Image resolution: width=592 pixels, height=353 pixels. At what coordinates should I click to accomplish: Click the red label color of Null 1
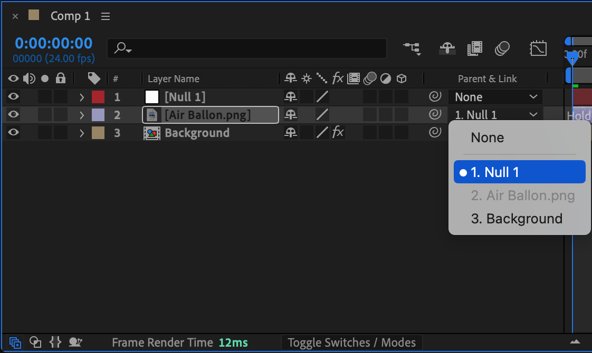(x=98, y=97)
